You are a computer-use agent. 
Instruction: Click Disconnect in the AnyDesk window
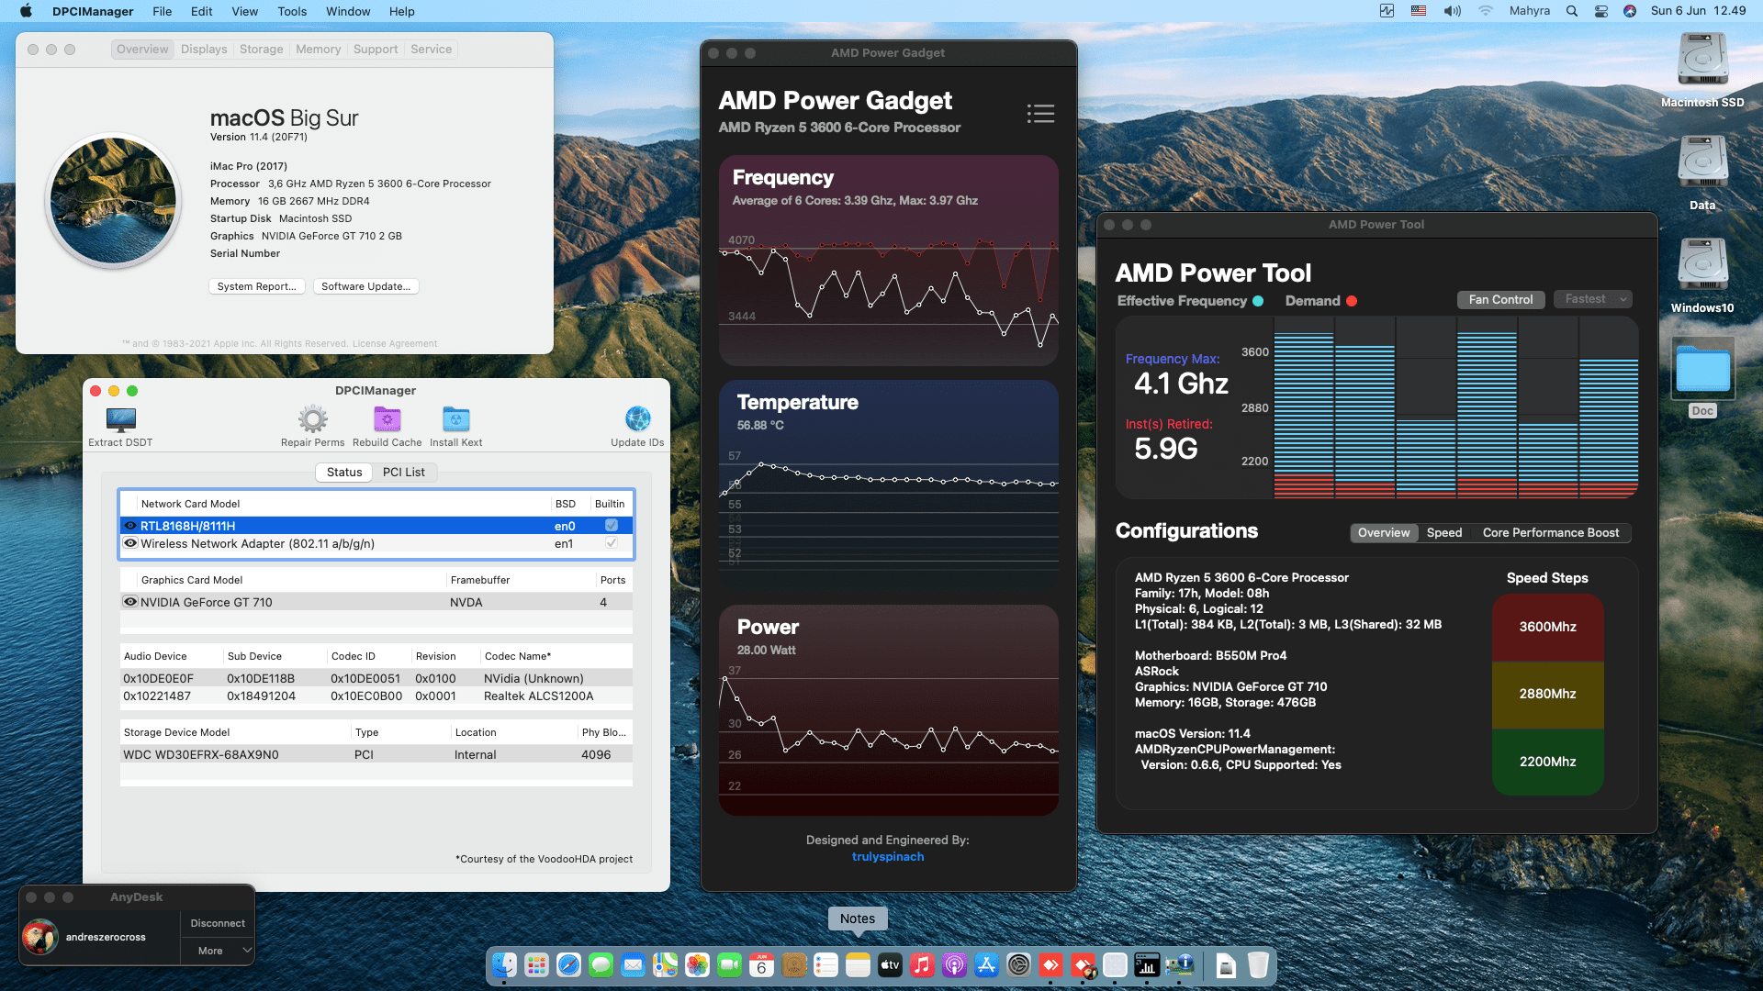point(218,923)
